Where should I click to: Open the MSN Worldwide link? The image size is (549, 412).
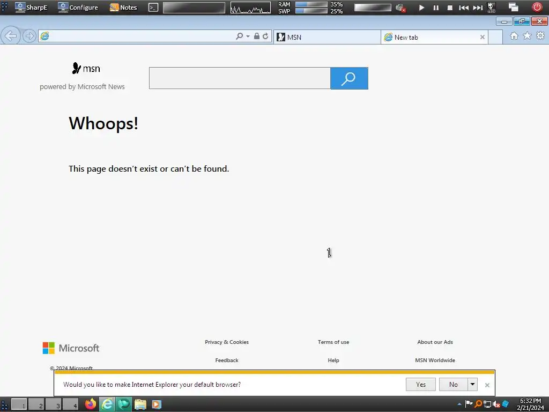pyautogui.click(x=435, y=360)
